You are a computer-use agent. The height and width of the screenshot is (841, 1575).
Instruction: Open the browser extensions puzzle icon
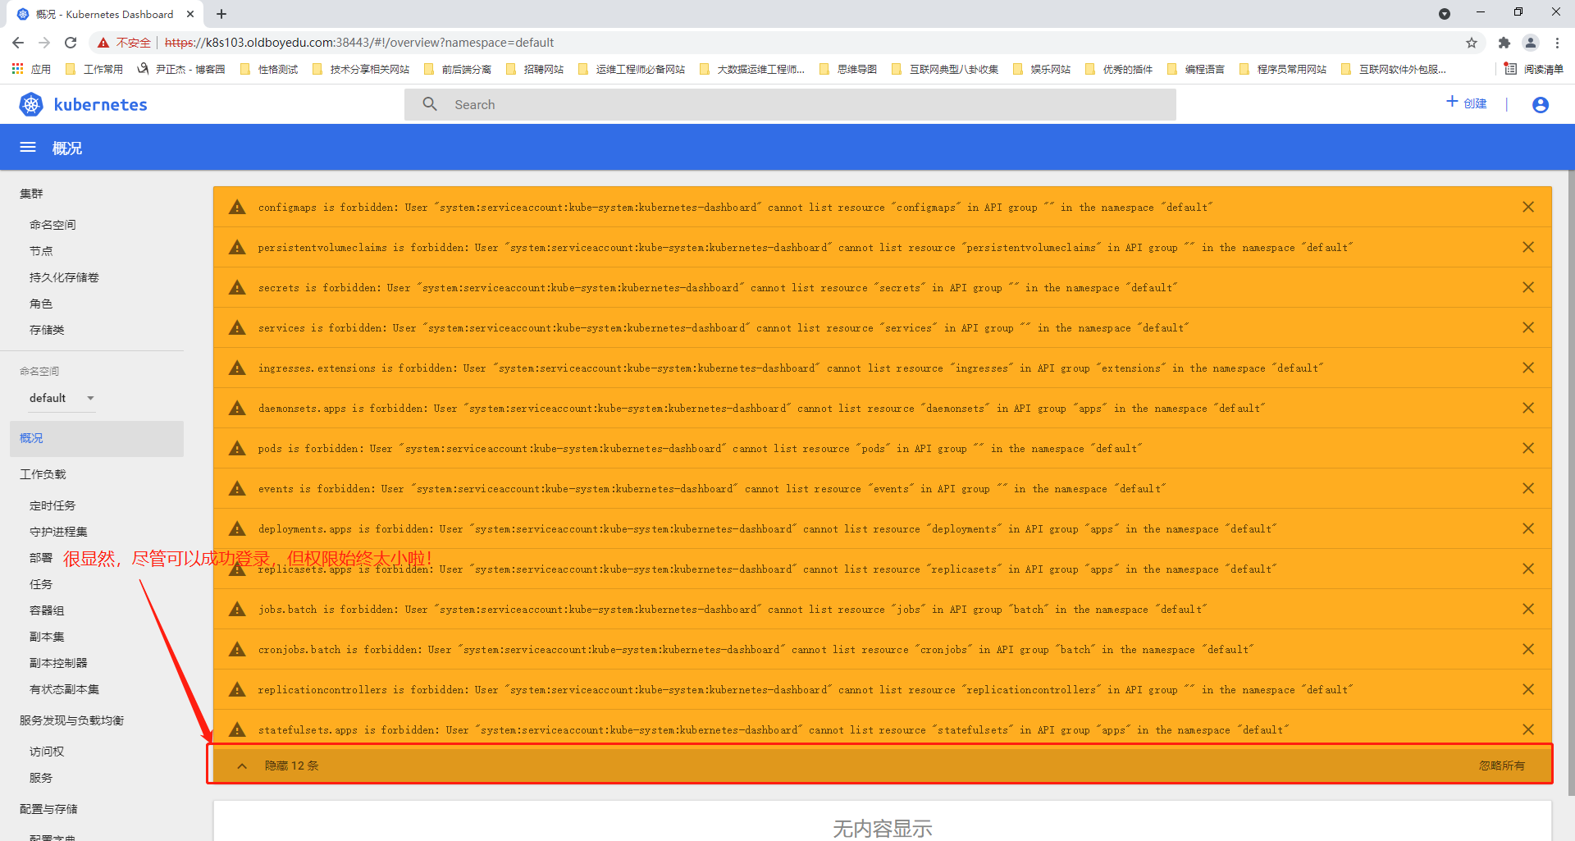coord(1504,43)
